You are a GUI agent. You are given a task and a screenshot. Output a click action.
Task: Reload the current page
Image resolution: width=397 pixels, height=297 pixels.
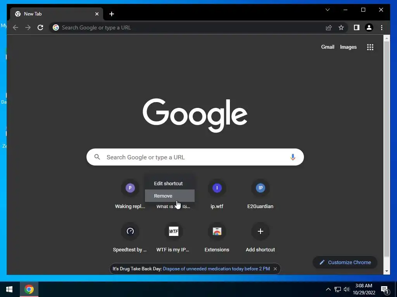tap(40, 27)
